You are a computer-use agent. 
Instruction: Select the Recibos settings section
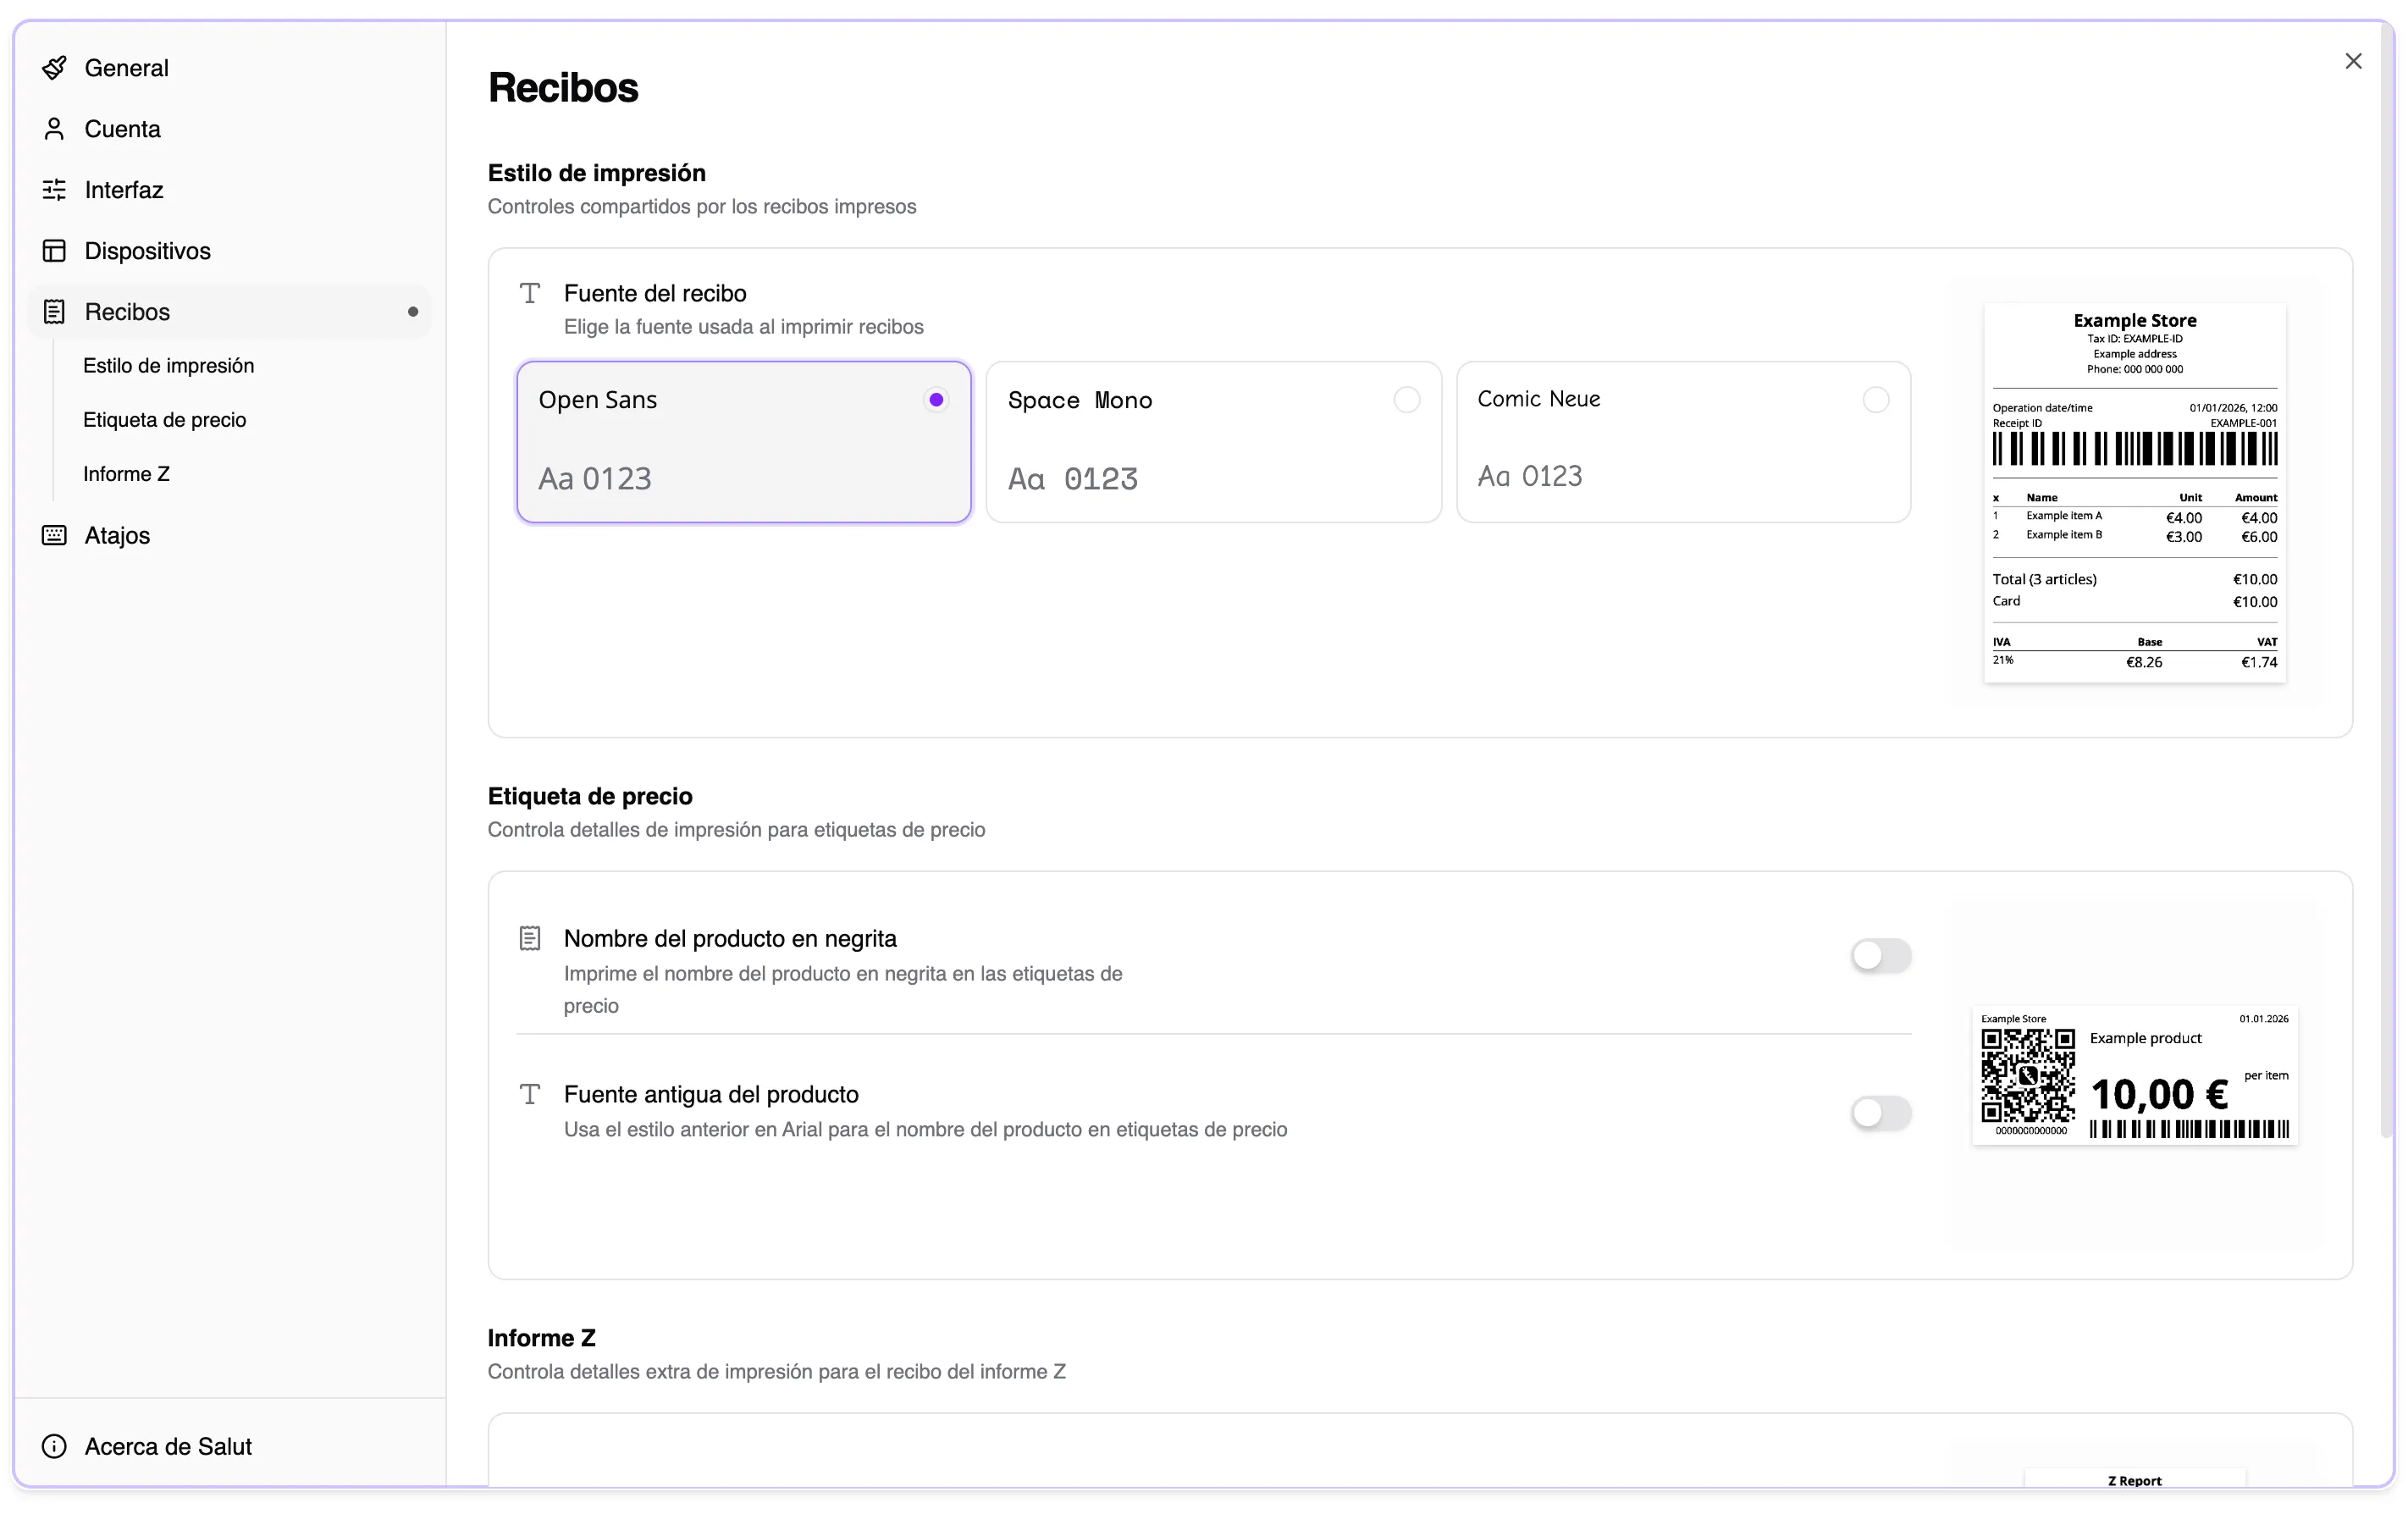coord(229,312)
